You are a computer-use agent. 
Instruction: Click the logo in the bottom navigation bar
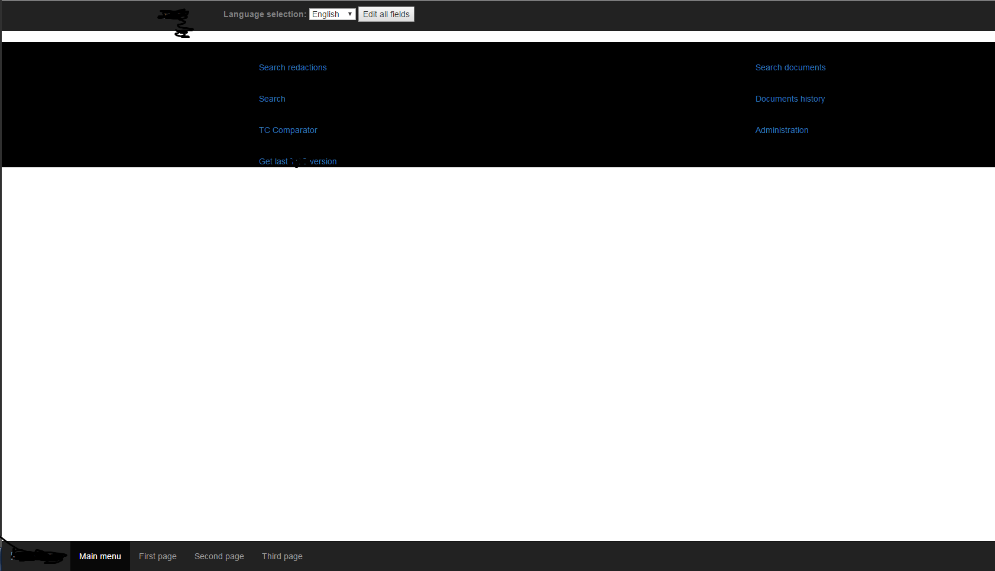point(35,554)
